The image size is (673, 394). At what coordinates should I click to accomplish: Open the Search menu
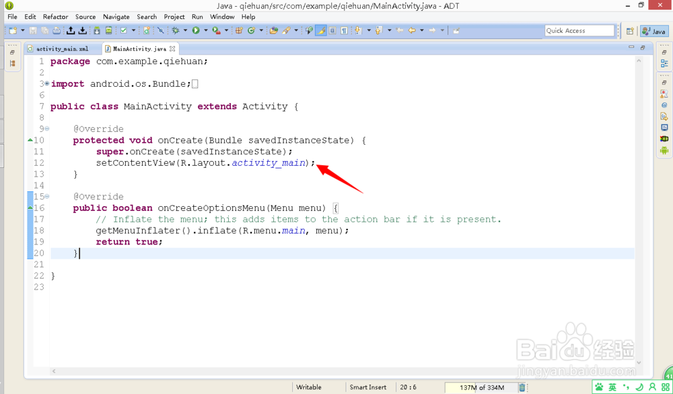click(x=147, y=17)
